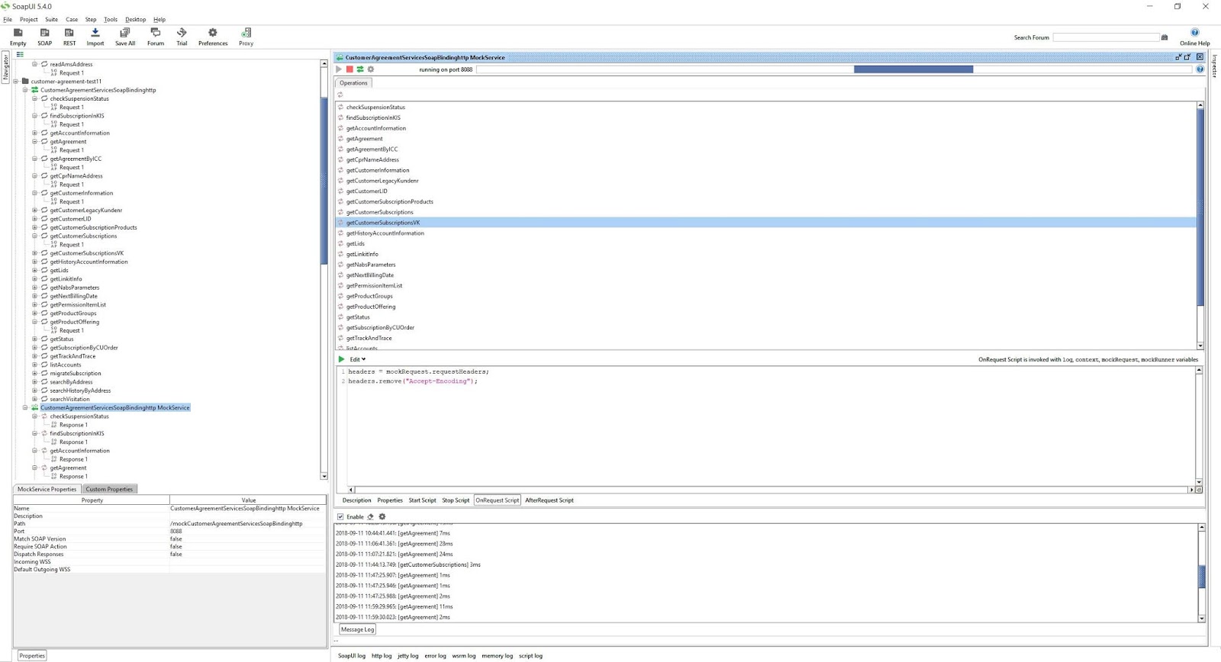Open Preferences from the toolbar
This screenshot has width=1221, height=662.
(x=213, y=37)
